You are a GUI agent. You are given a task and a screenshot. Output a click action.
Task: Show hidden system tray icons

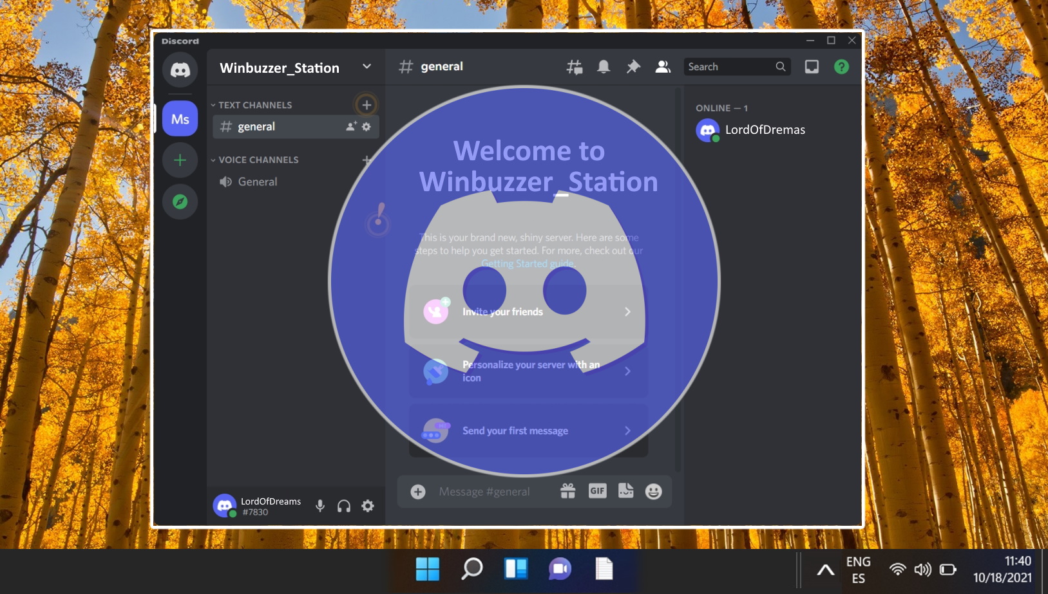tap(825, 570)
